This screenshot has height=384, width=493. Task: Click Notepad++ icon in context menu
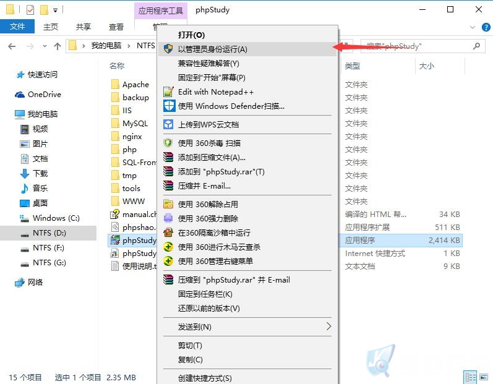[x=168, y=92]
